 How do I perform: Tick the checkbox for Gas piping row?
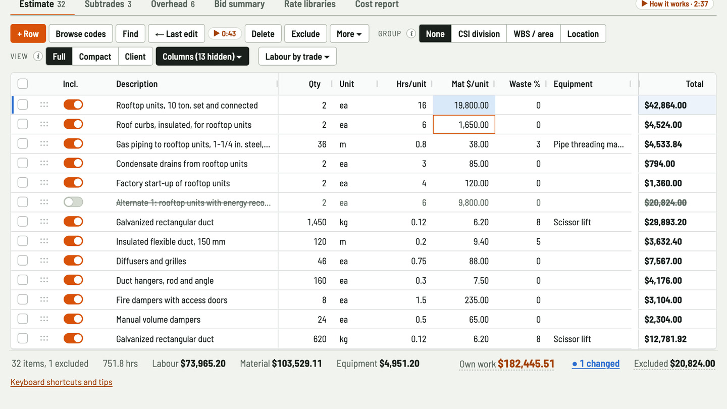[x=23, y=144]
